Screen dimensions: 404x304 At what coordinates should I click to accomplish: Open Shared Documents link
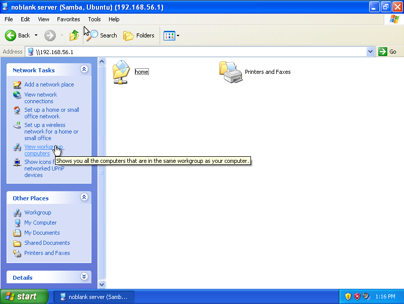[x=47, y=243]
